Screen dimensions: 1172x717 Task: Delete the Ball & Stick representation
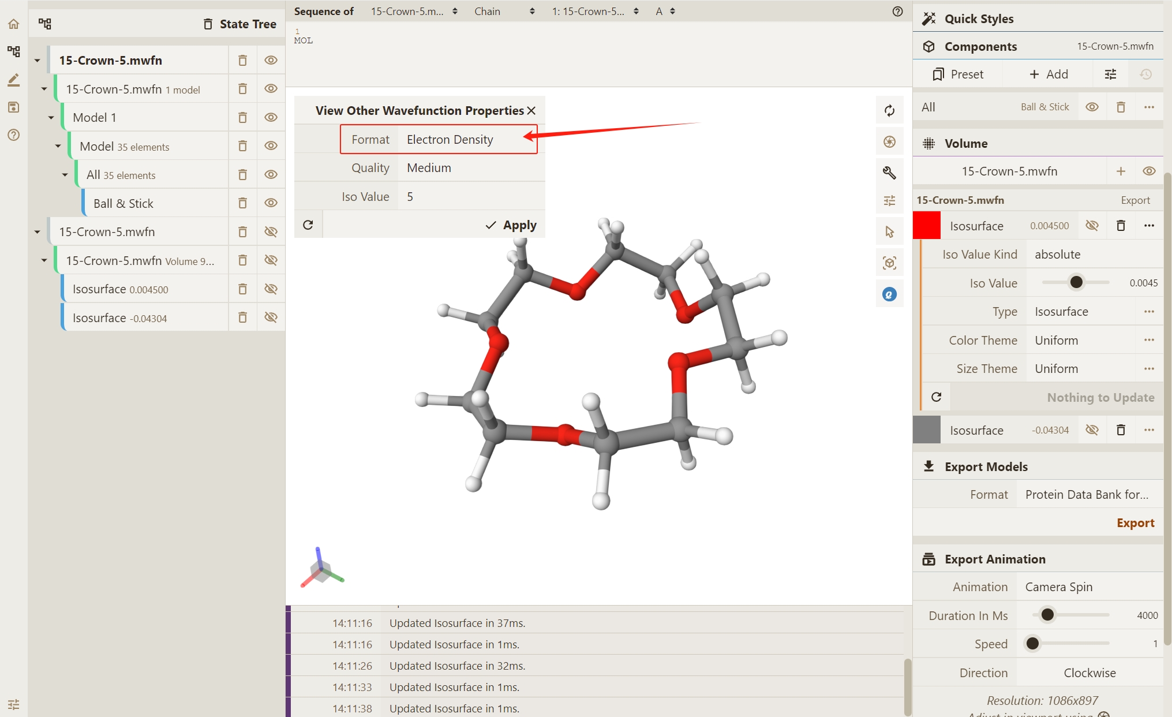(x=242, y=203)
